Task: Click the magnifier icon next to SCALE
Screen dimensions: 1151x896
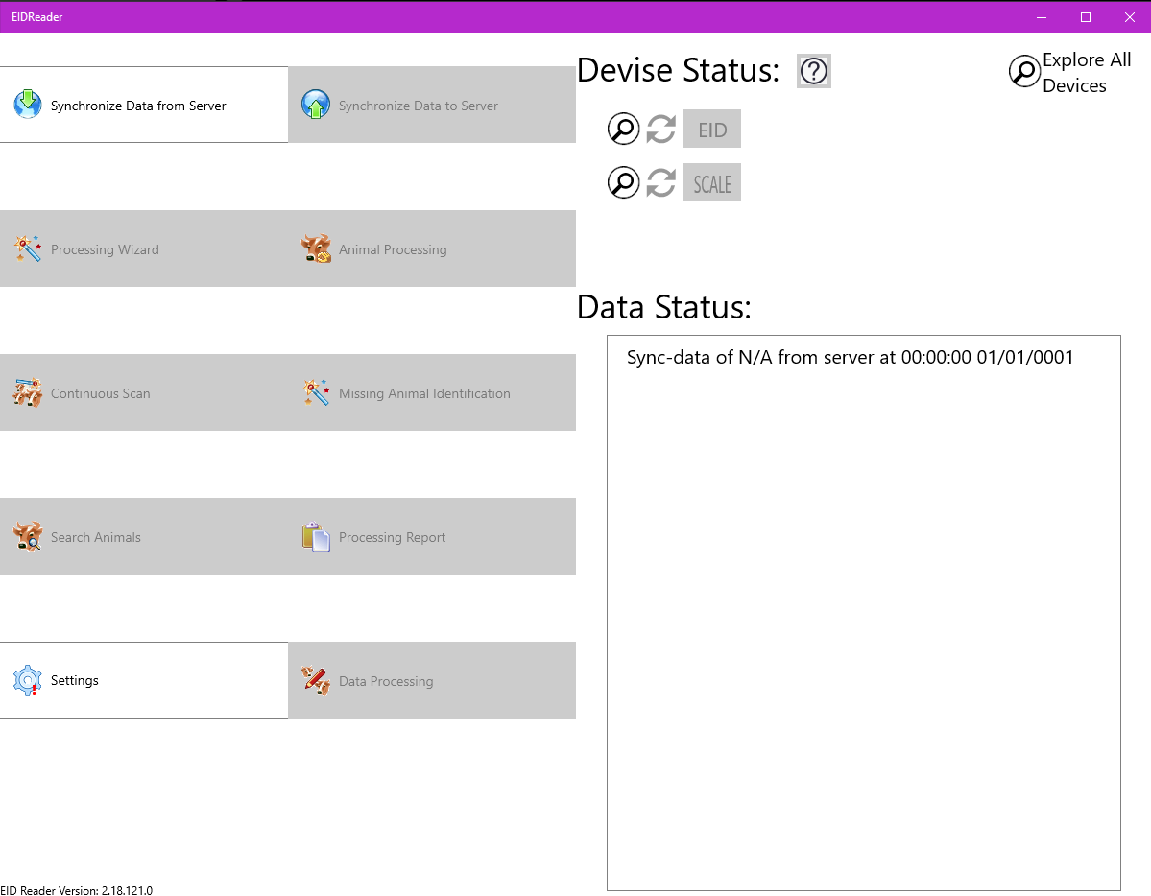Action: click(x=624, y=182)
